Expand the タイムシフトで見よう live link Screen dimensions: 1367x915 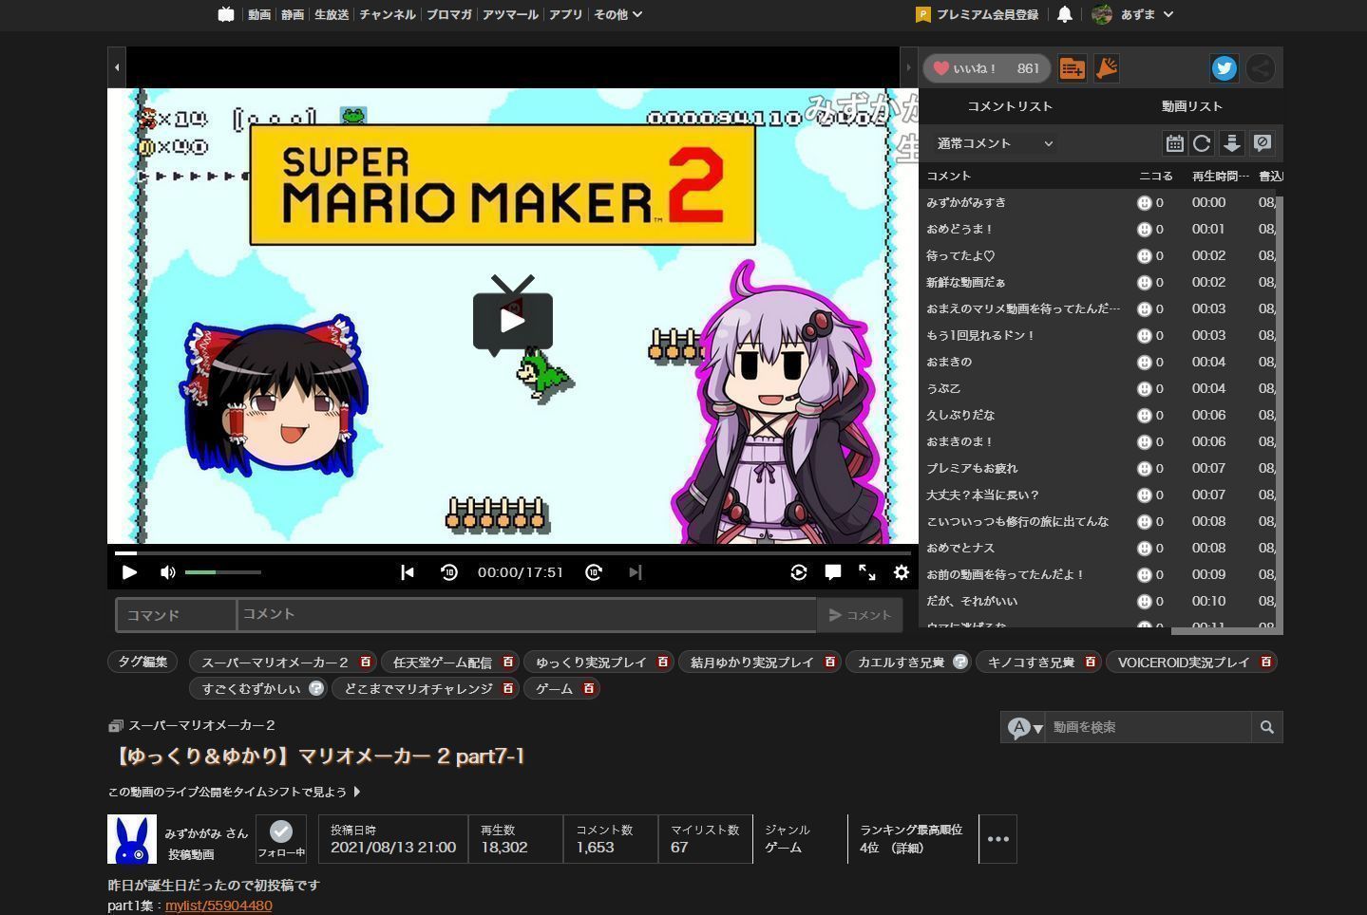coord(234,792)
